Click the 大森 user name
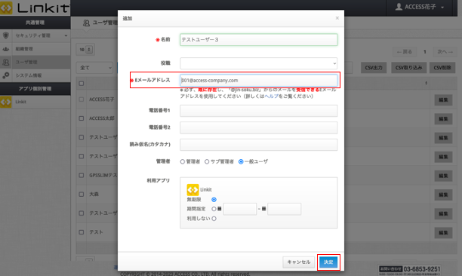The width and height of the screenshot is (462, 276). coord(94,195)
